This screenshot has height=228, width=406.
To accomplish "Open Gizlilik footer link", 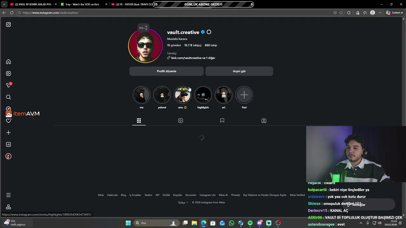I will [x=166, y=195].
